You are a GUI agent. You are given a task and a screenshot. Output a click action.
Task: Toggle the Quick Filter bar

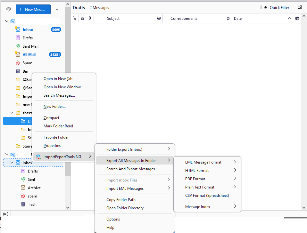277,8
